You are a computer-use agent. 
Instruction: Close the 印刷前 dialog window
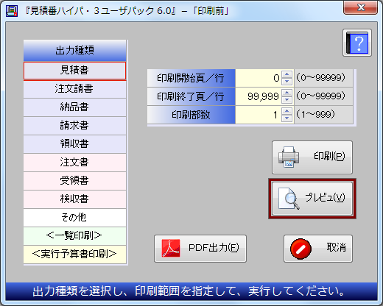tap(360, 8)
